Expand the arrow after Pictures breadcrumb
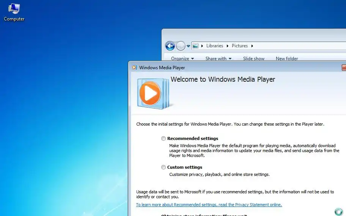This screenshot has width=346, height=216. [x=252, y=46]
